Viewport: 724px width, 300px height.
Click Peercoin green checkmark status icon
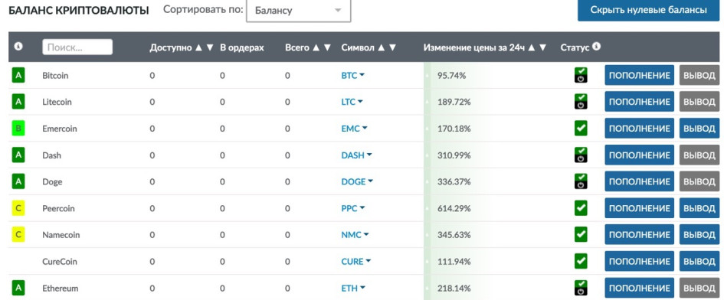[581, 208]
